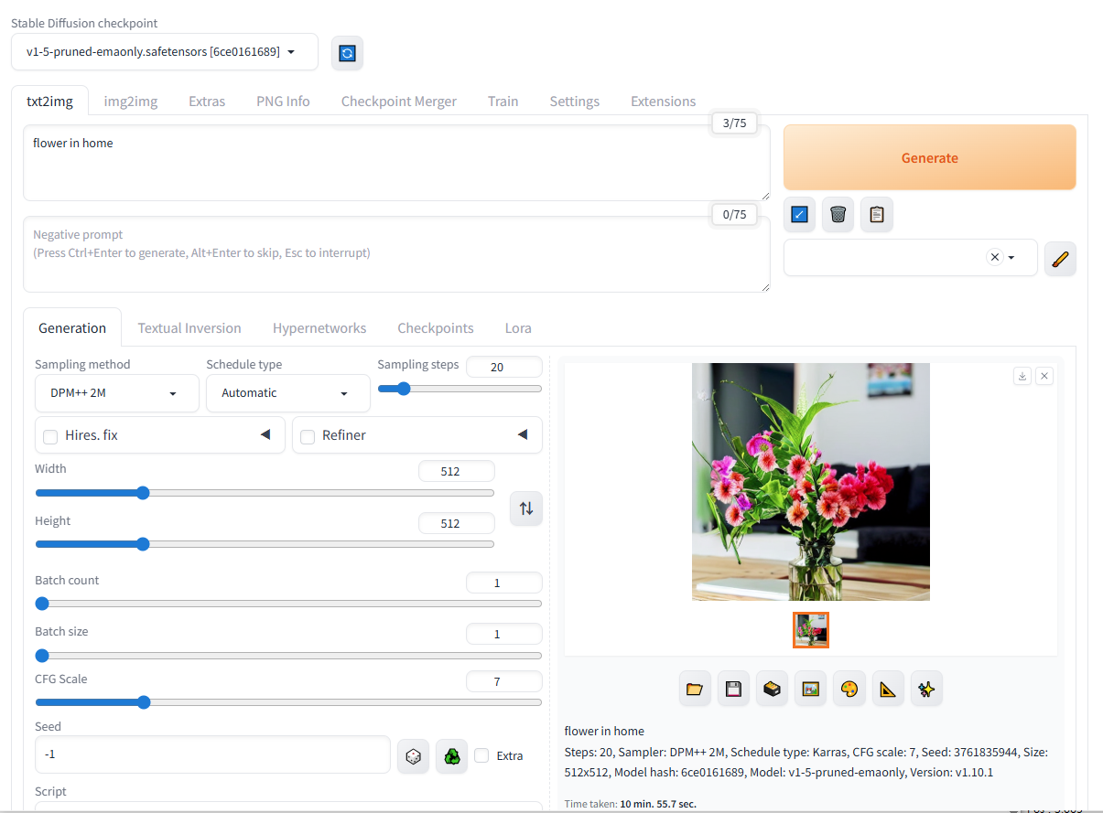Click Sampling steps number field
Image resolution: width=1103 pixels, height=813 pixels.
click(x=504, y=367)
